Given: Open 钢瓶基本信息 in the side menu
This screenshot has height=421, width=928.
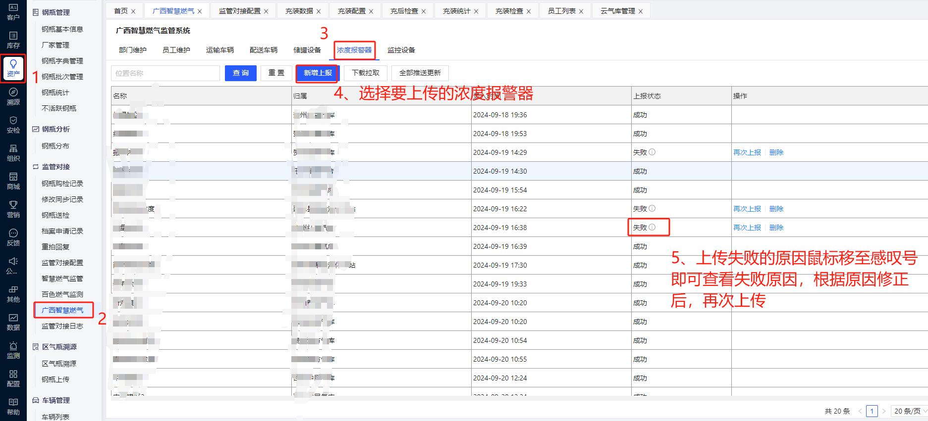Looking at the screenshot, I should pyautogui.click(x=62, y=29).
